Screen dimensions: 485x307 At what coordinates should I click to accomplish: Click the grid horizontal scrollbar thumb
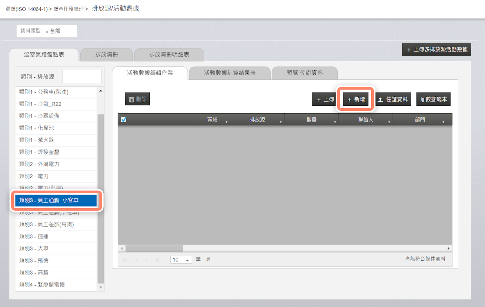click(154, 249)
